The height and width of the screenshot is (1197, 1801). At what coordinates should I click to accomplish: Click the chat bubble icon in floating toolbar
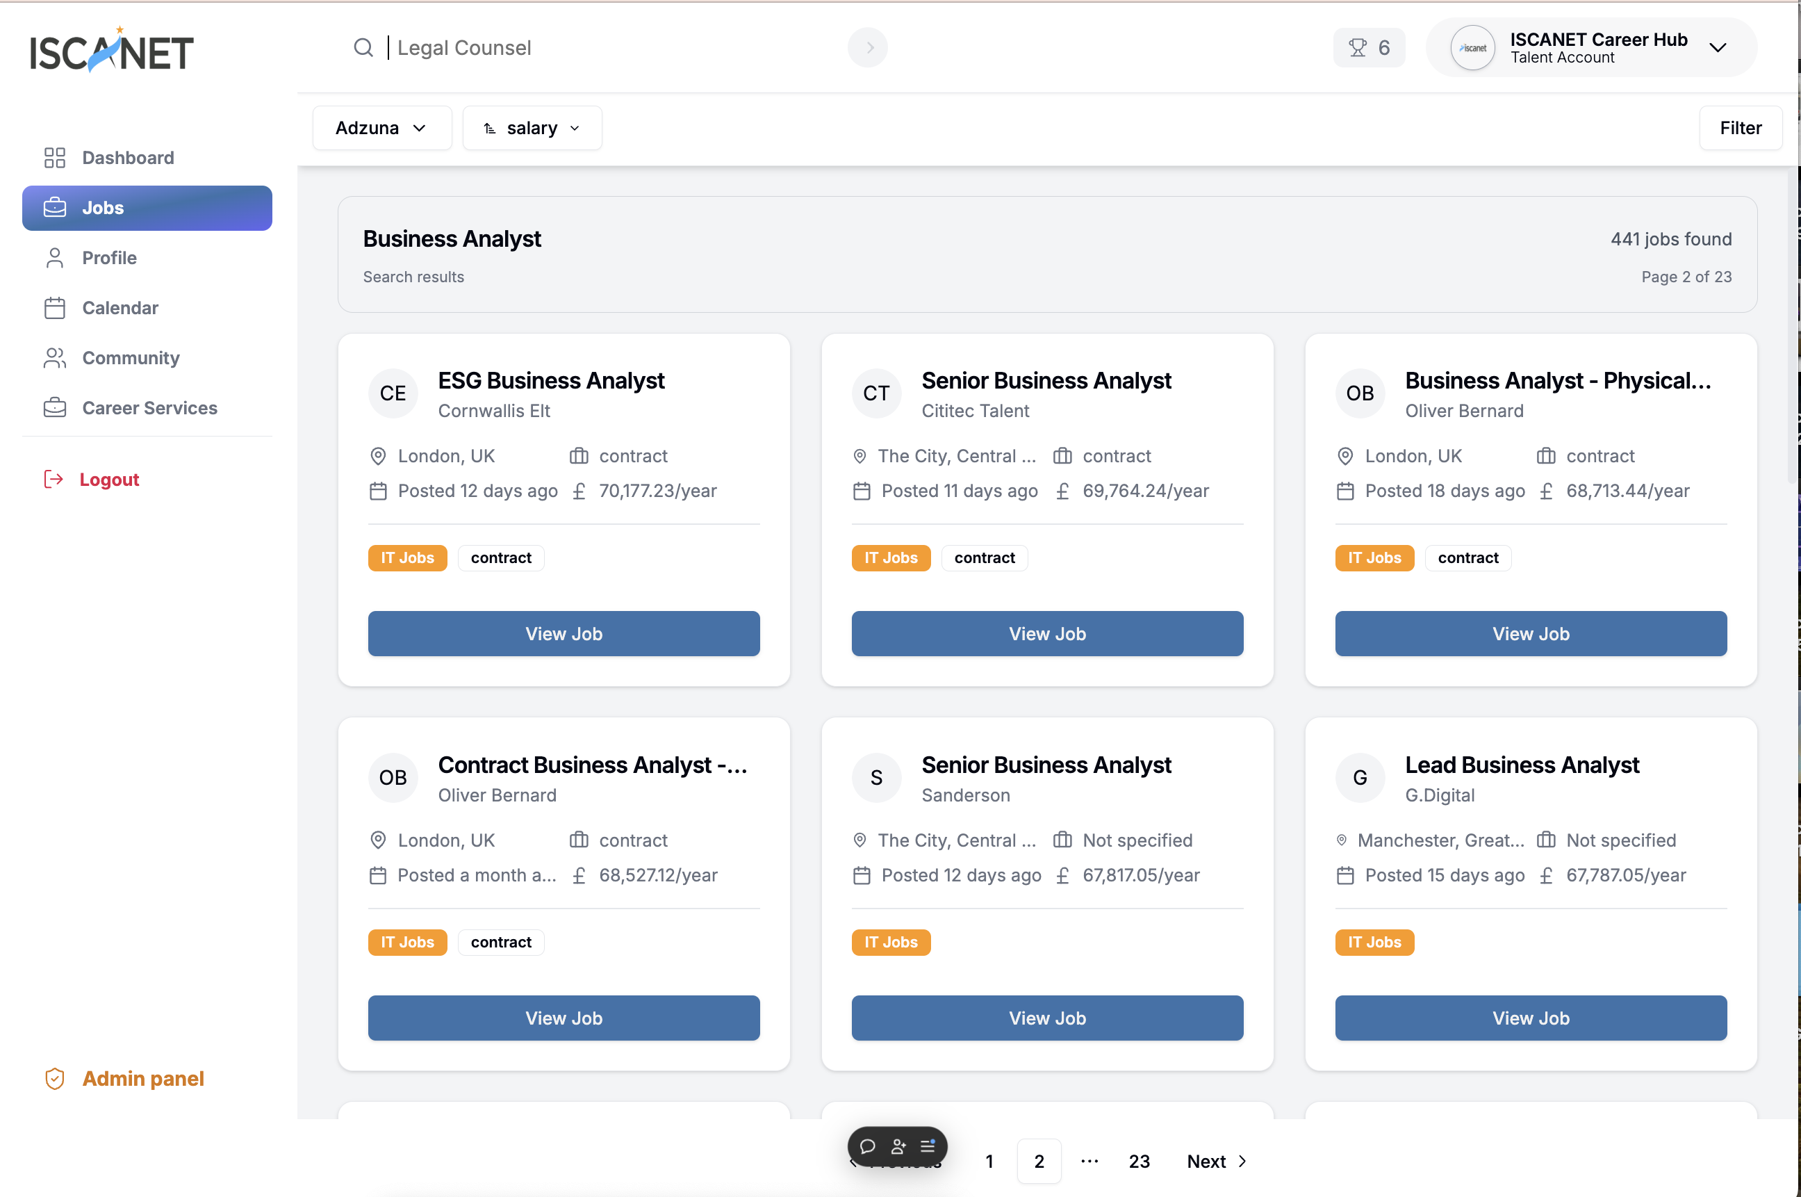[867, 1146]
